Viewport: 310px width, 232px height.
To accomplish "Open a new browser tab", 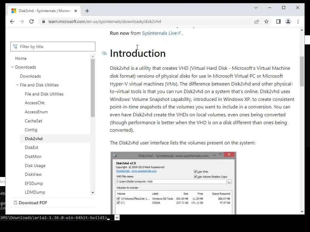I will [x=87, y=11].
